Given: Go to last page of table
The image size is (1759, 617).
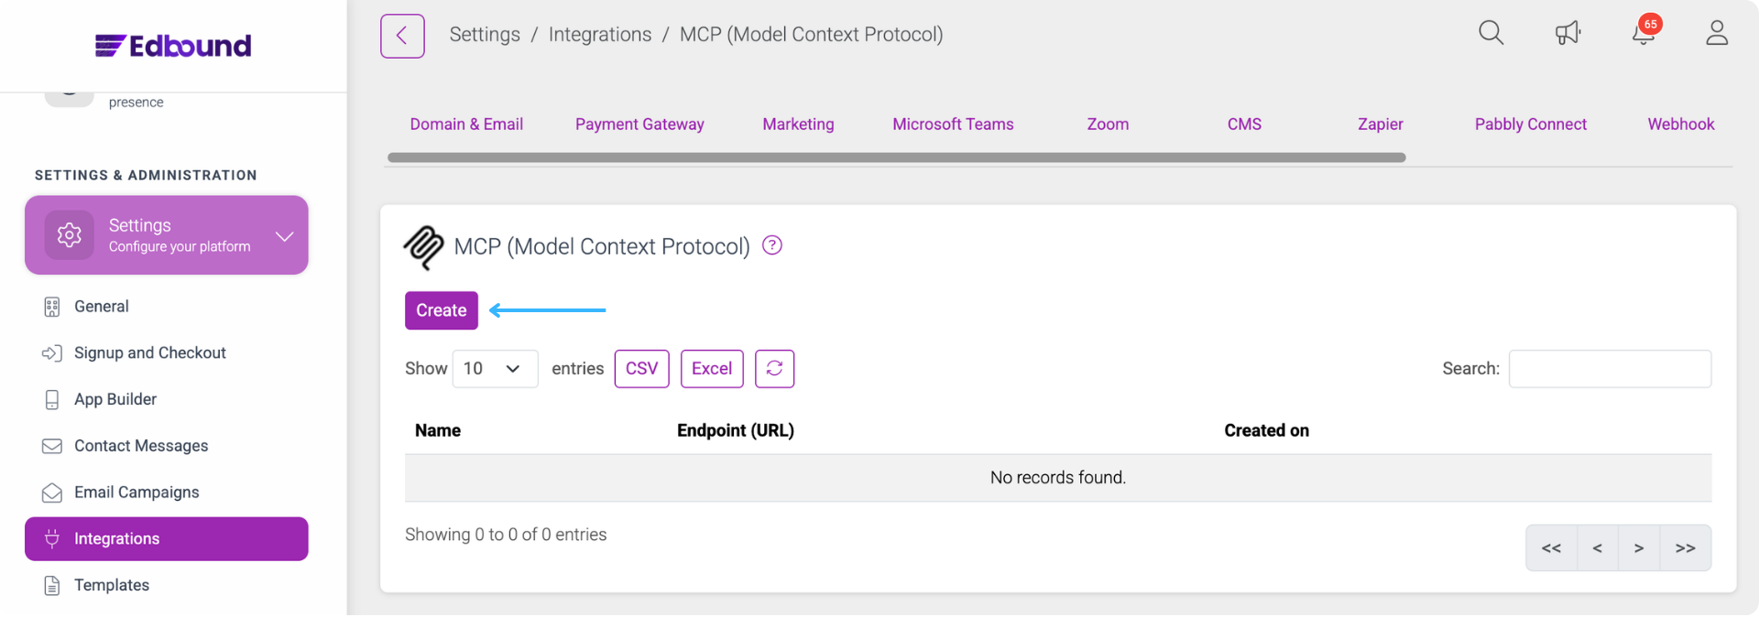Looking at the screenshot, I should [1685, 548].
